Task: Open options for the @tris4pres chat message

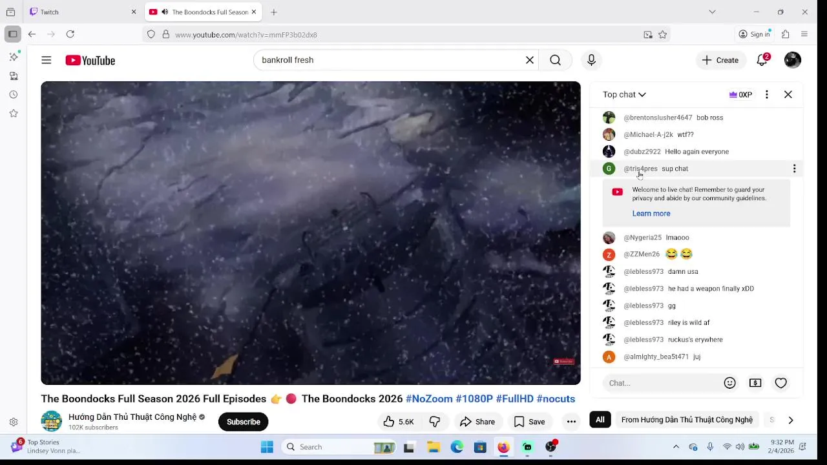Action: 794,169
